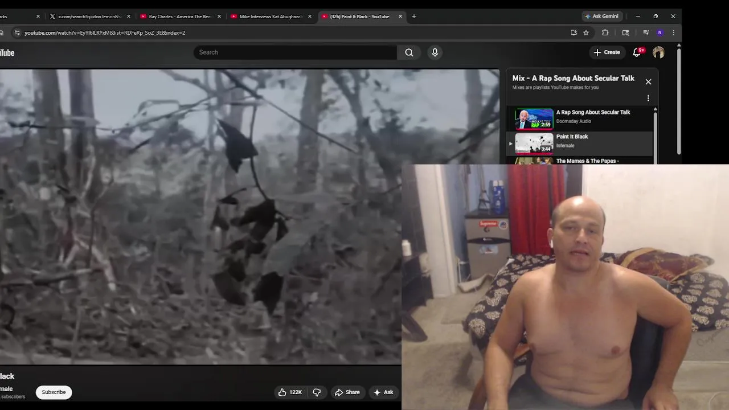Click 'A Rap Song About Secular Talk' playlist title
This screenshot has height=410, width=729.
click(x=593, y=112)
